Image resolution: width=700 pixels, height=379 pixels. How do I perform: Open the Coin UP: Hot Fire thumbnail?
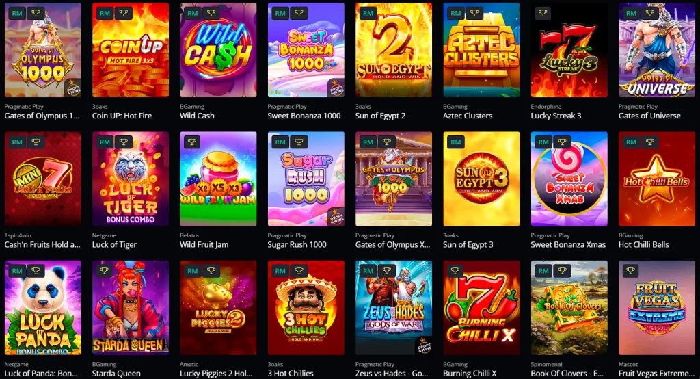click(x=131, y=50)
